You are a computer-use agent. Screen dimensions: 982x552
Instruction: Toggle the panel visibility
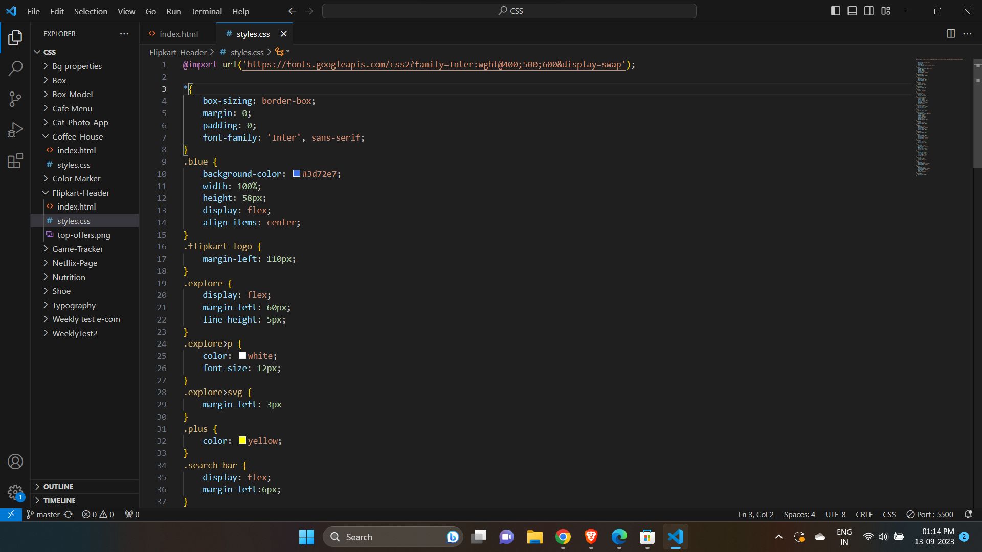[x=852, y=10]
